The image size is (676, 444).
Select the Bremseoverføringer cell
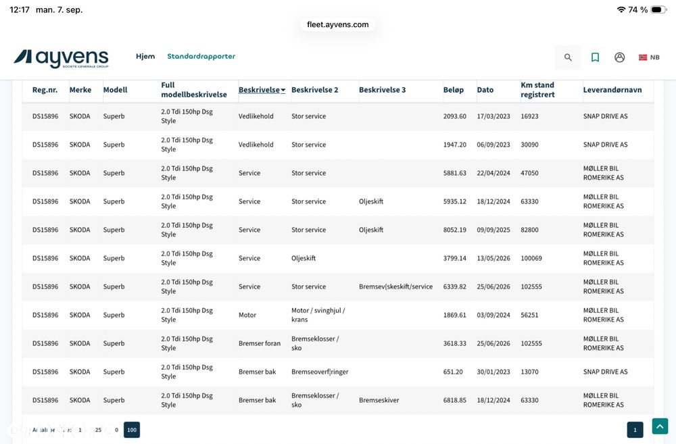(x=320, y=372)
